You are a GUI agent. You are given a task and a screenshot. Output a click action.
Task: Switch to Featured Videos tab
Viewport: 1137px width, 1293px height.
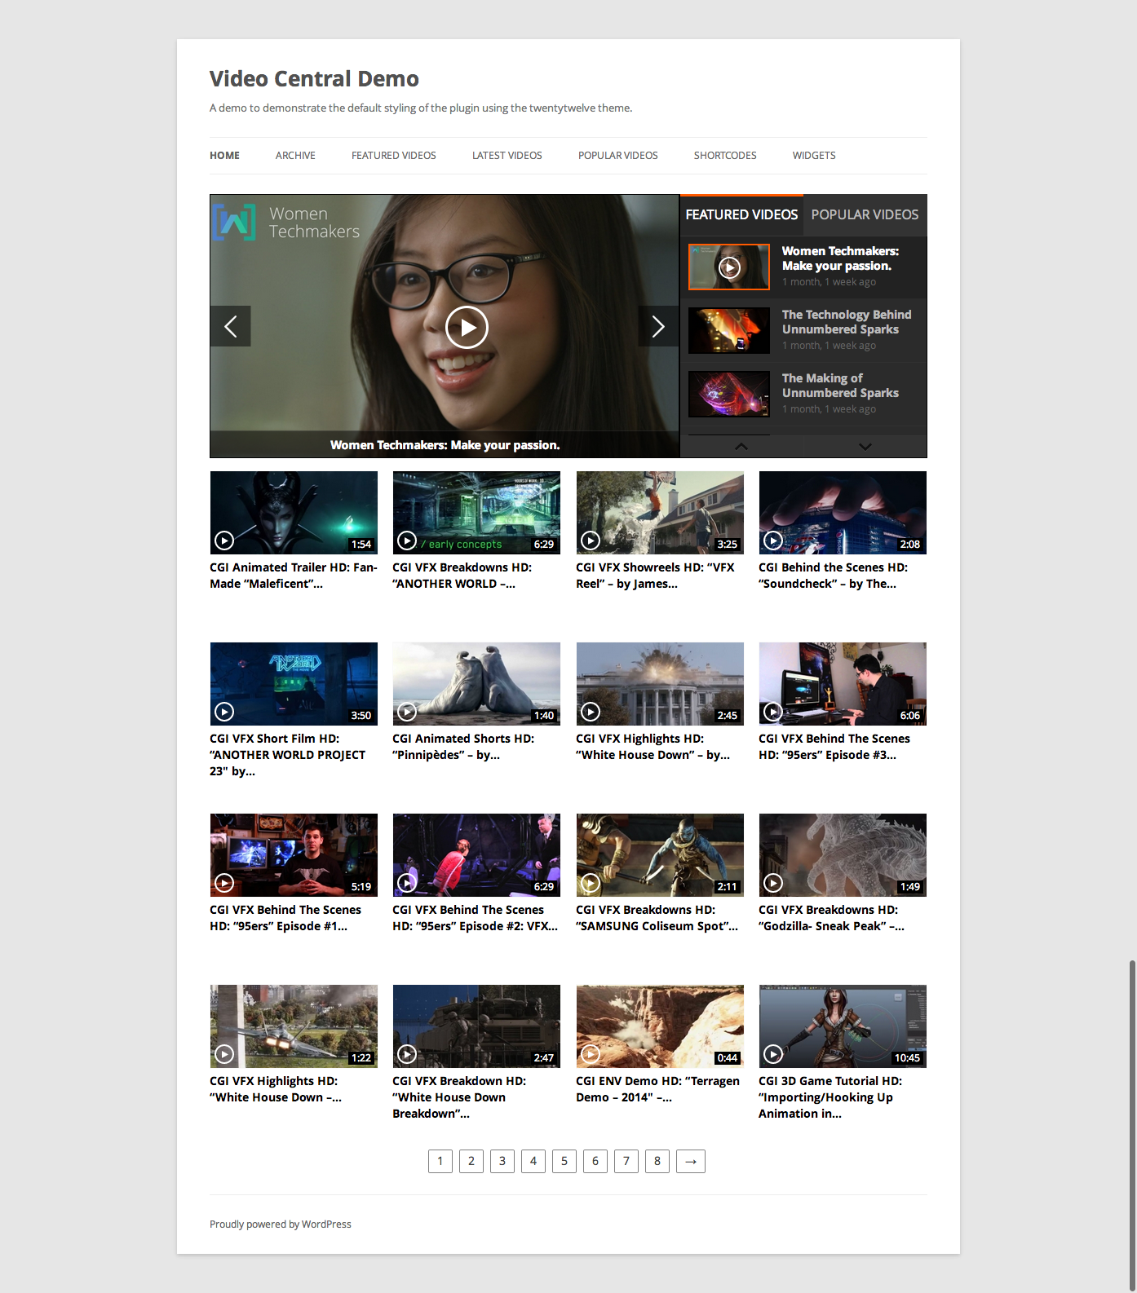pyautogui.click(x=741, y=215)
